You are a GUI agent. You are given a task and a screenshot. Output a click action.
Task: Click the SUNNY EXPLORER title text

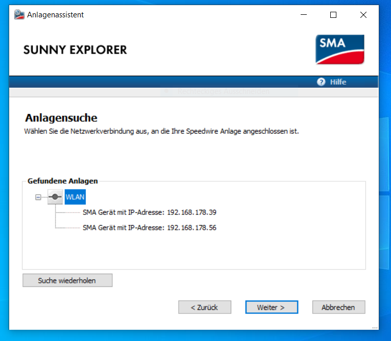pos(75,50)
